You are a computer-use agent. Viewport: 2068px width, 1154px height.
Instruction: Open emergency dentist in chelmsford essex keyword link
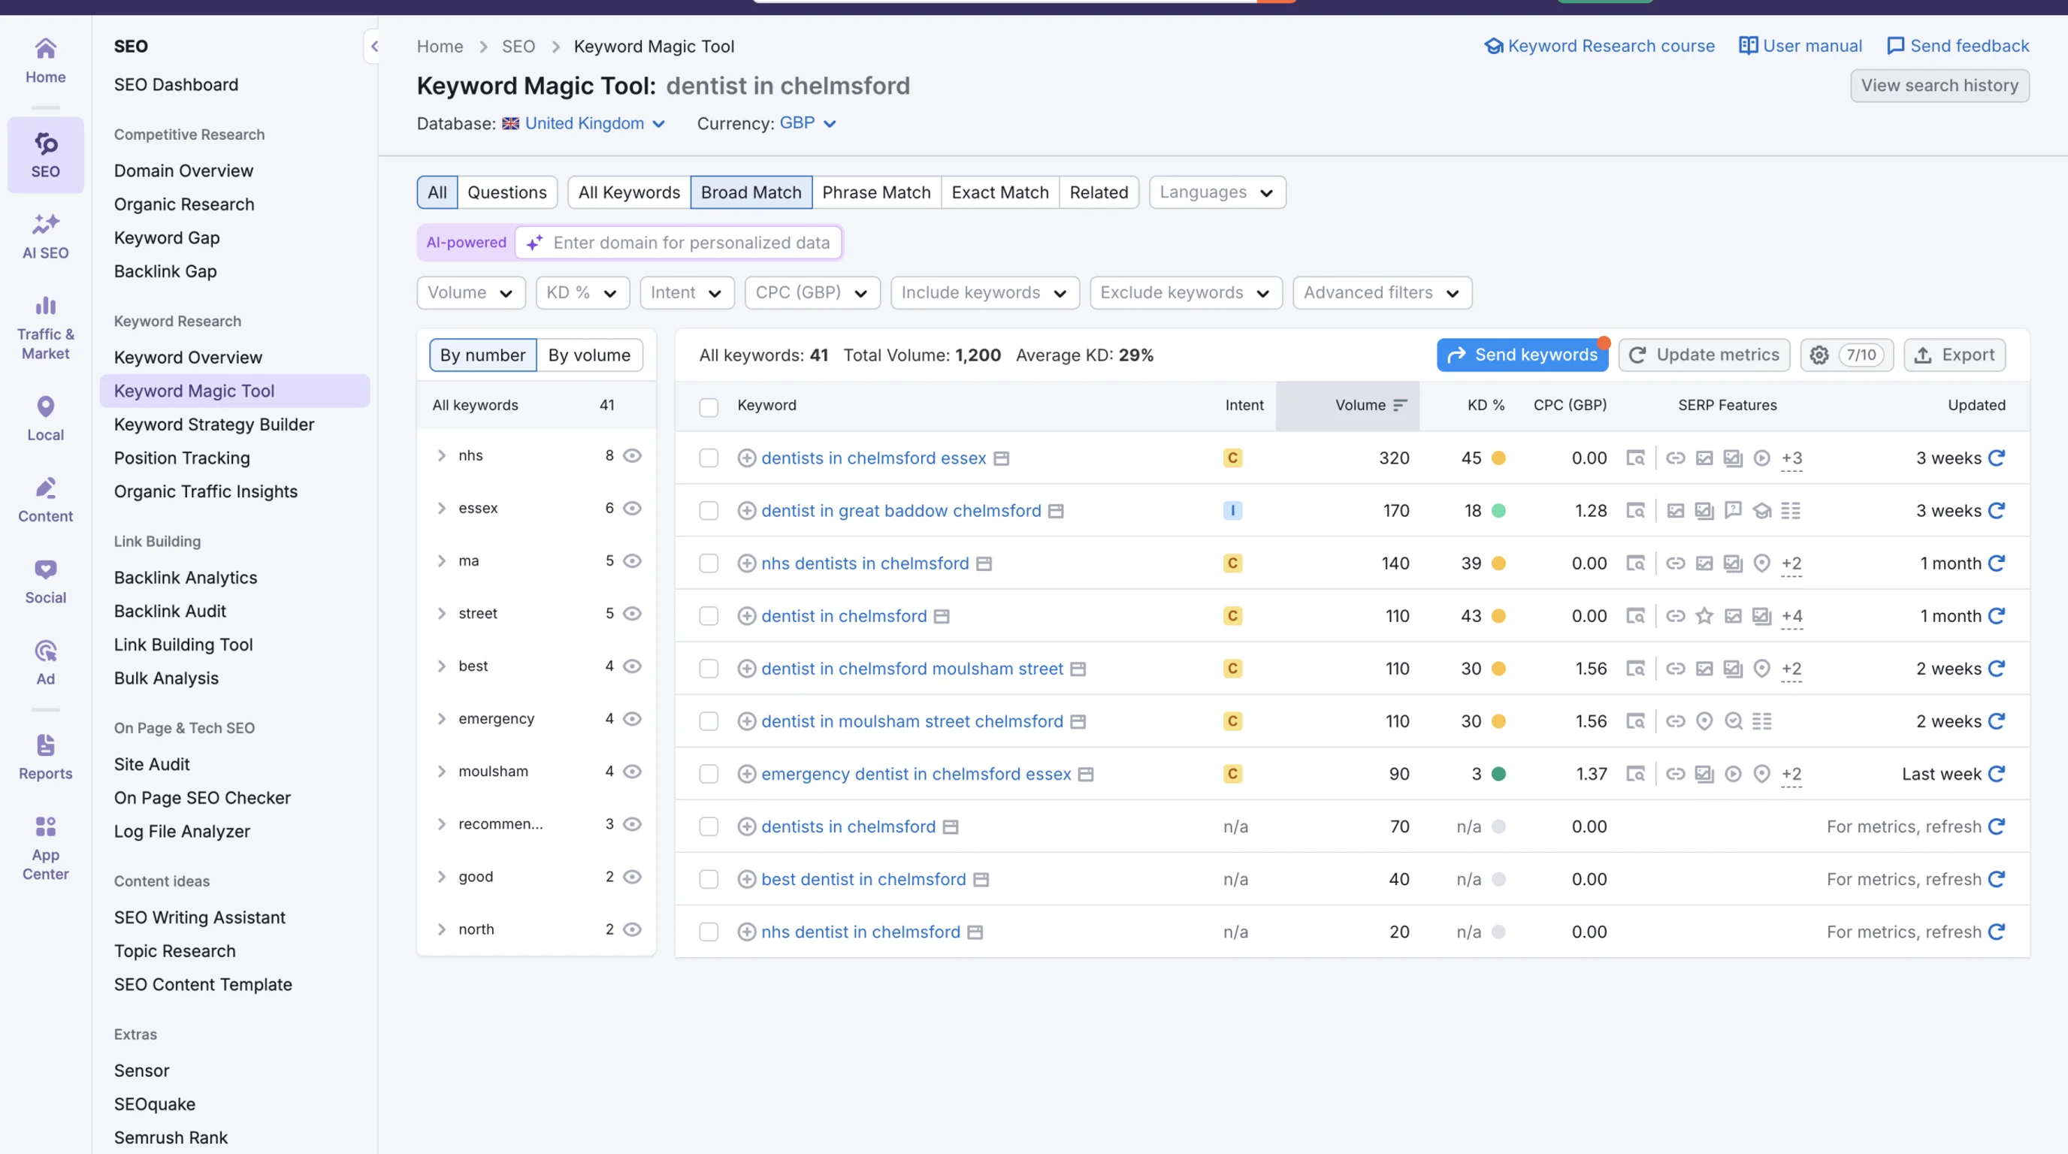click(x=916, y=774)
